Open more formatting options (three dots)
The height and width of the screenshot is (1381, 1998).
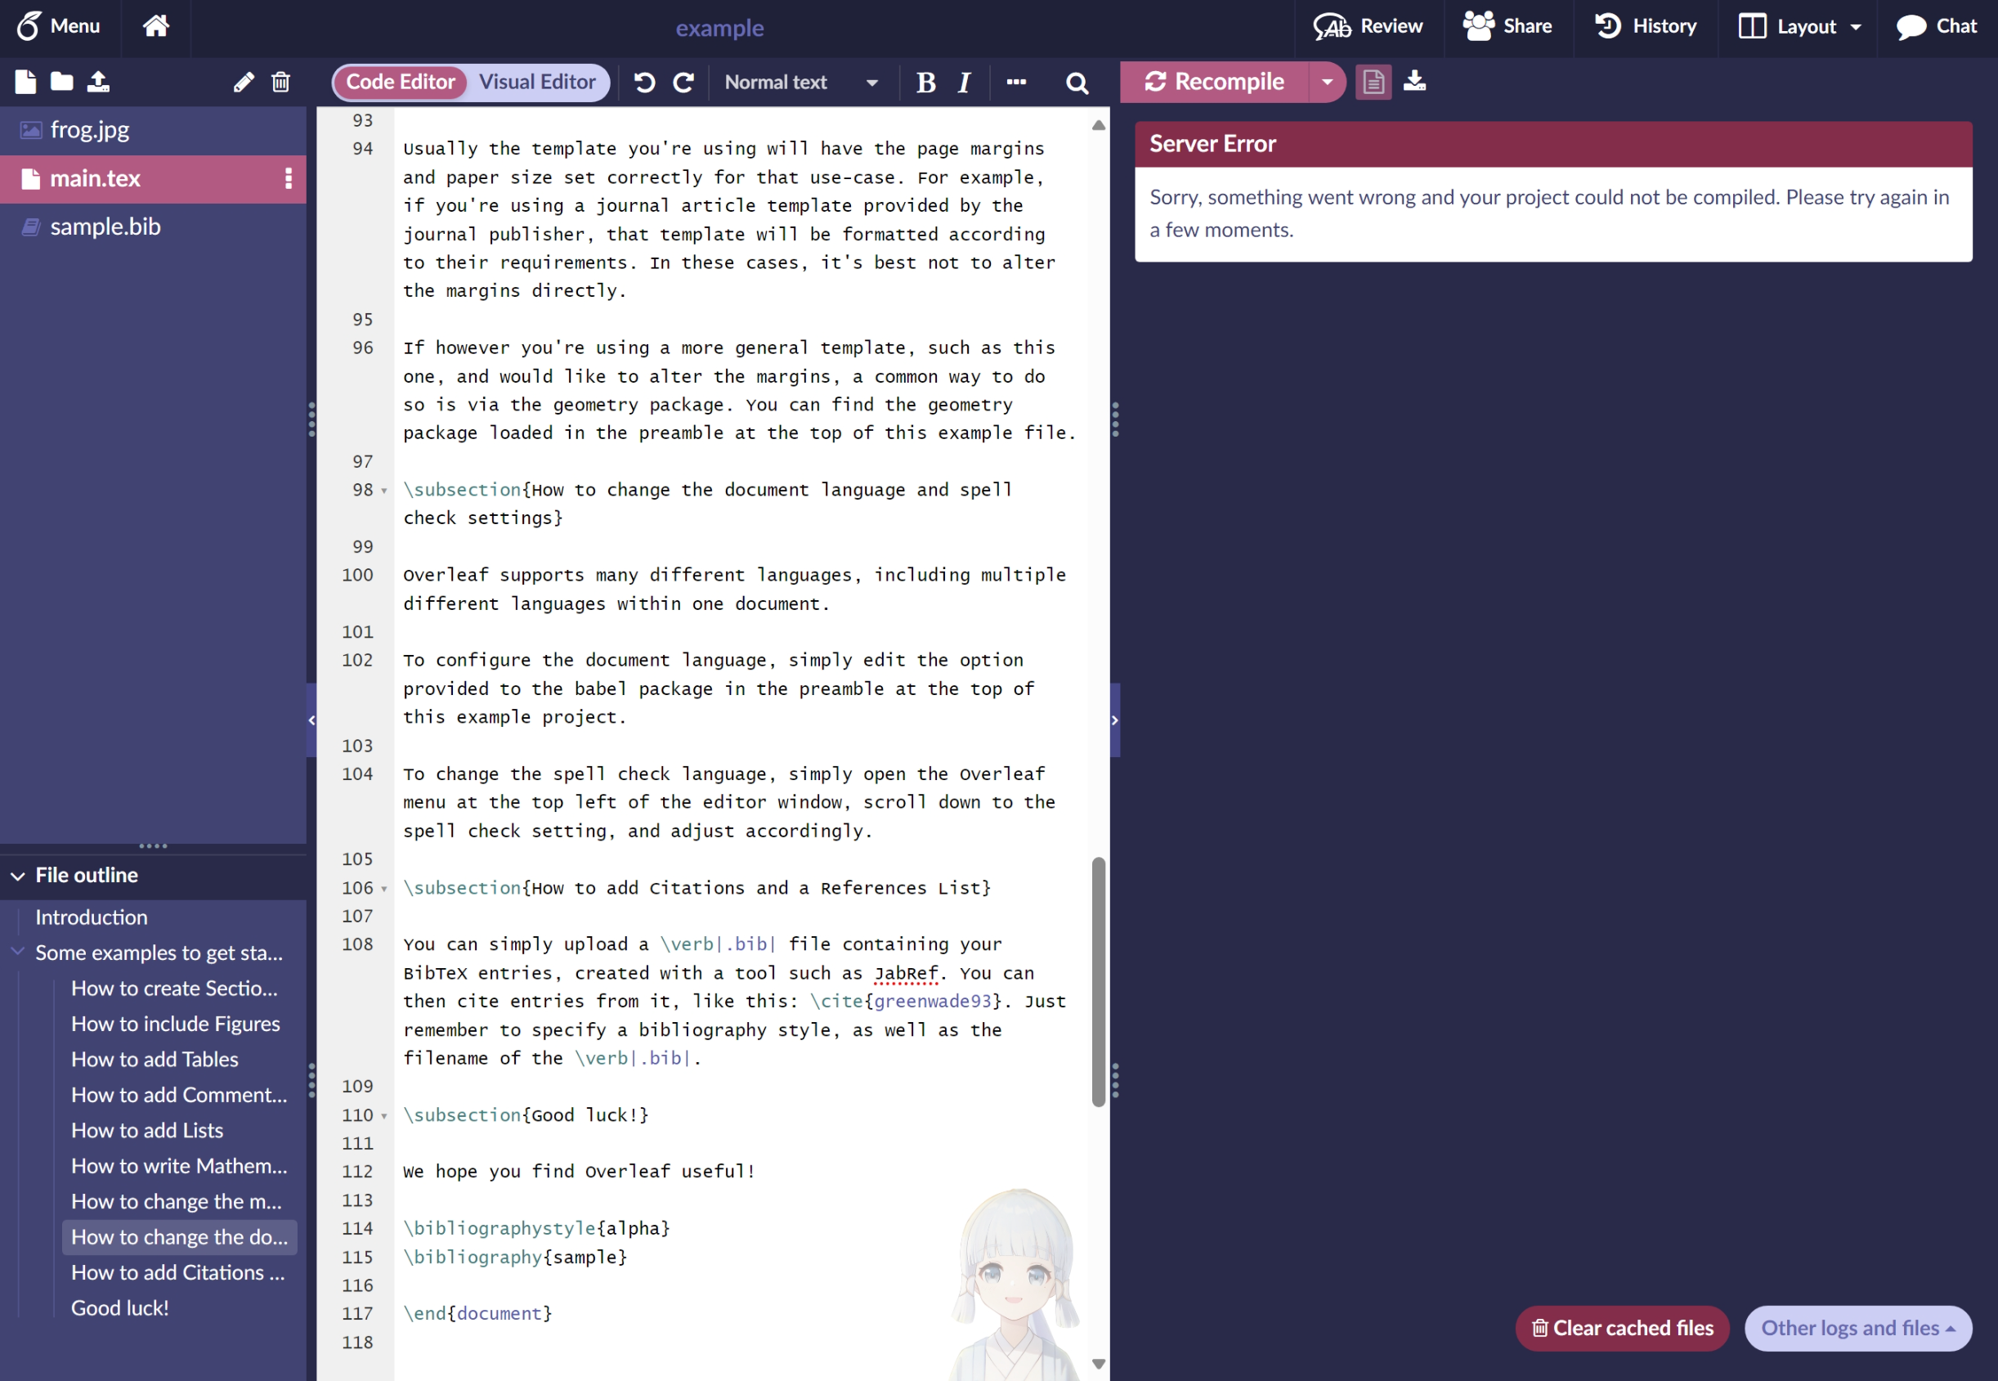(x=1016, y=83)
